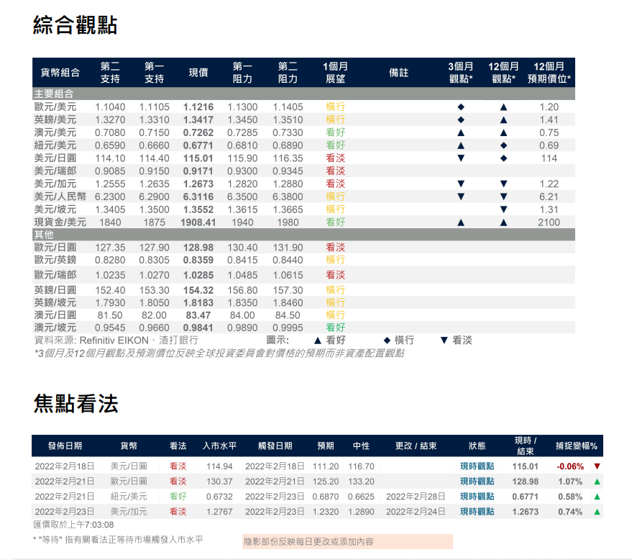The width and height of the screenshot is (632, 560).
Task: Open 現時觀點 link in 紐元/美元 focus row
Action: [x=477, y=497]
